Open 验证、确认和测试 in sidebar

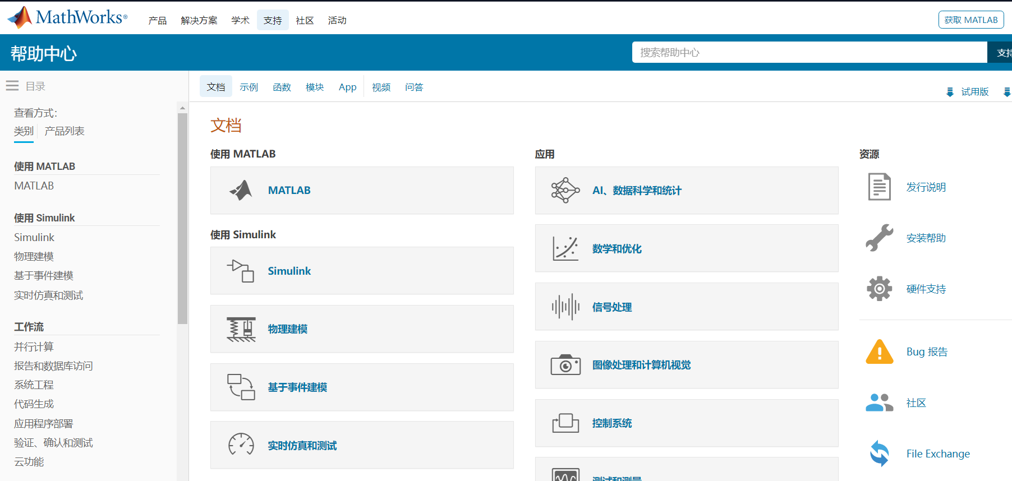pyautogui.click(x=53, y=442)
